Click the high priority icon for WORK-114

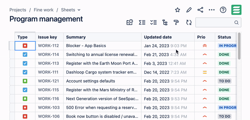(x=205, y=55)
